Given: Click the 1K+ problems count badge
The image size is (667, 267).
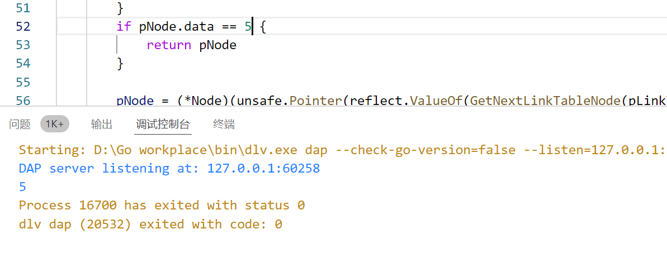Looking at the screenshot, I should pos(54,124).
